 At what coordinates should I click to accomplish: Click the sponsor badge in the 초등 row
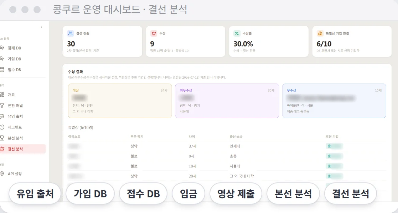[334, 156]
